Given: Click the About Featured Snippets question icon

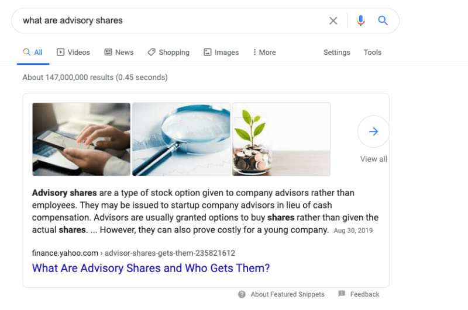Looking at the screenshot, I should [242, 294].
